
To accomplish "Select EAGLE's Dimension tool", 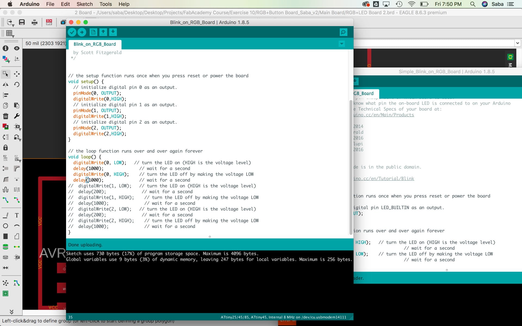I will tap(5, 268).
